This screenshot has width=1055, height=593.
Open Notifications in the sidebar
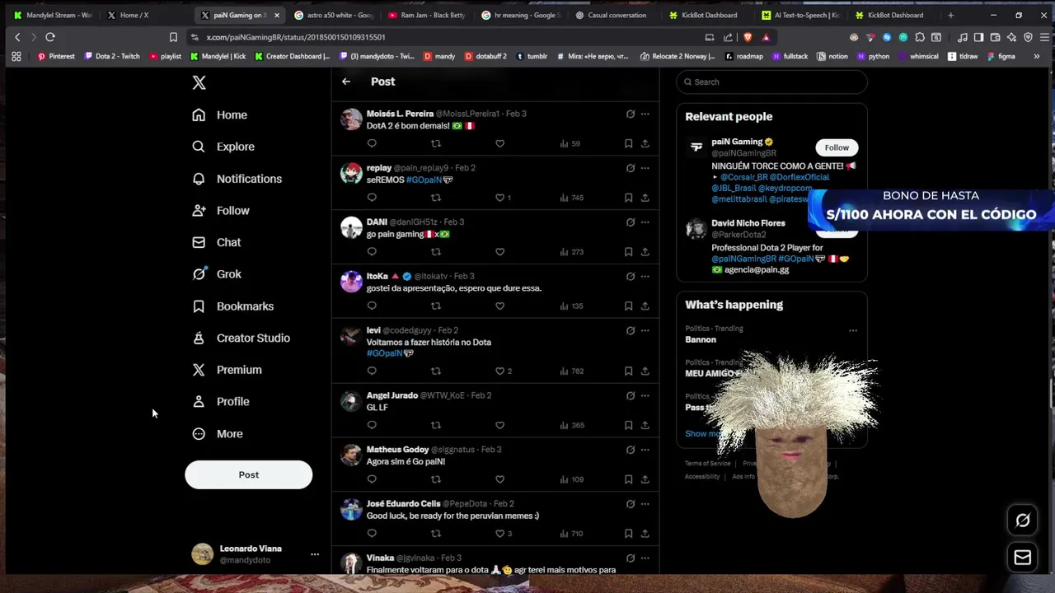237,179
